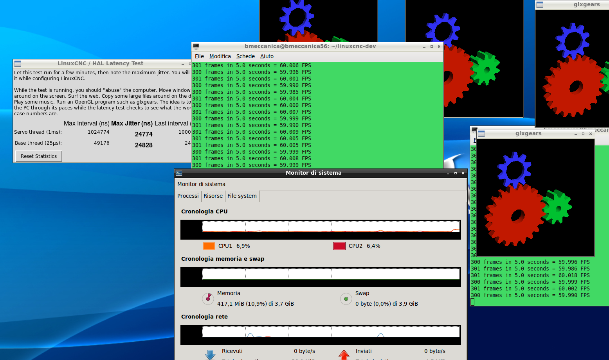Click the Base thread max jitter 24828
Viewport: 609px width, 360px height.
pyautogui.click(x=144, y=145)
